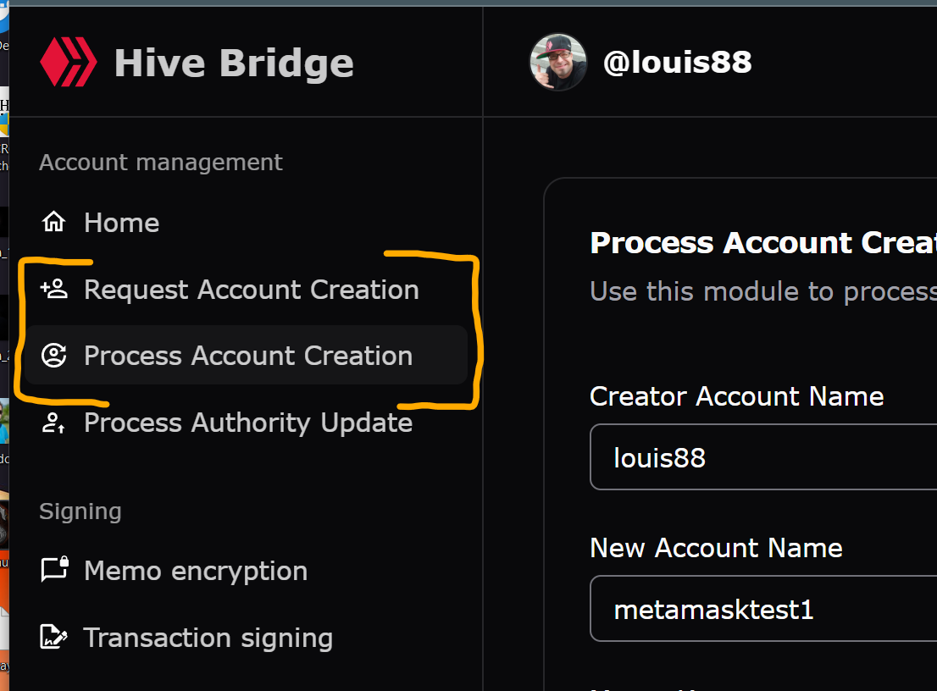
Task: Select Process Account Creation in sidebar
Action: [x=247, y=356]
